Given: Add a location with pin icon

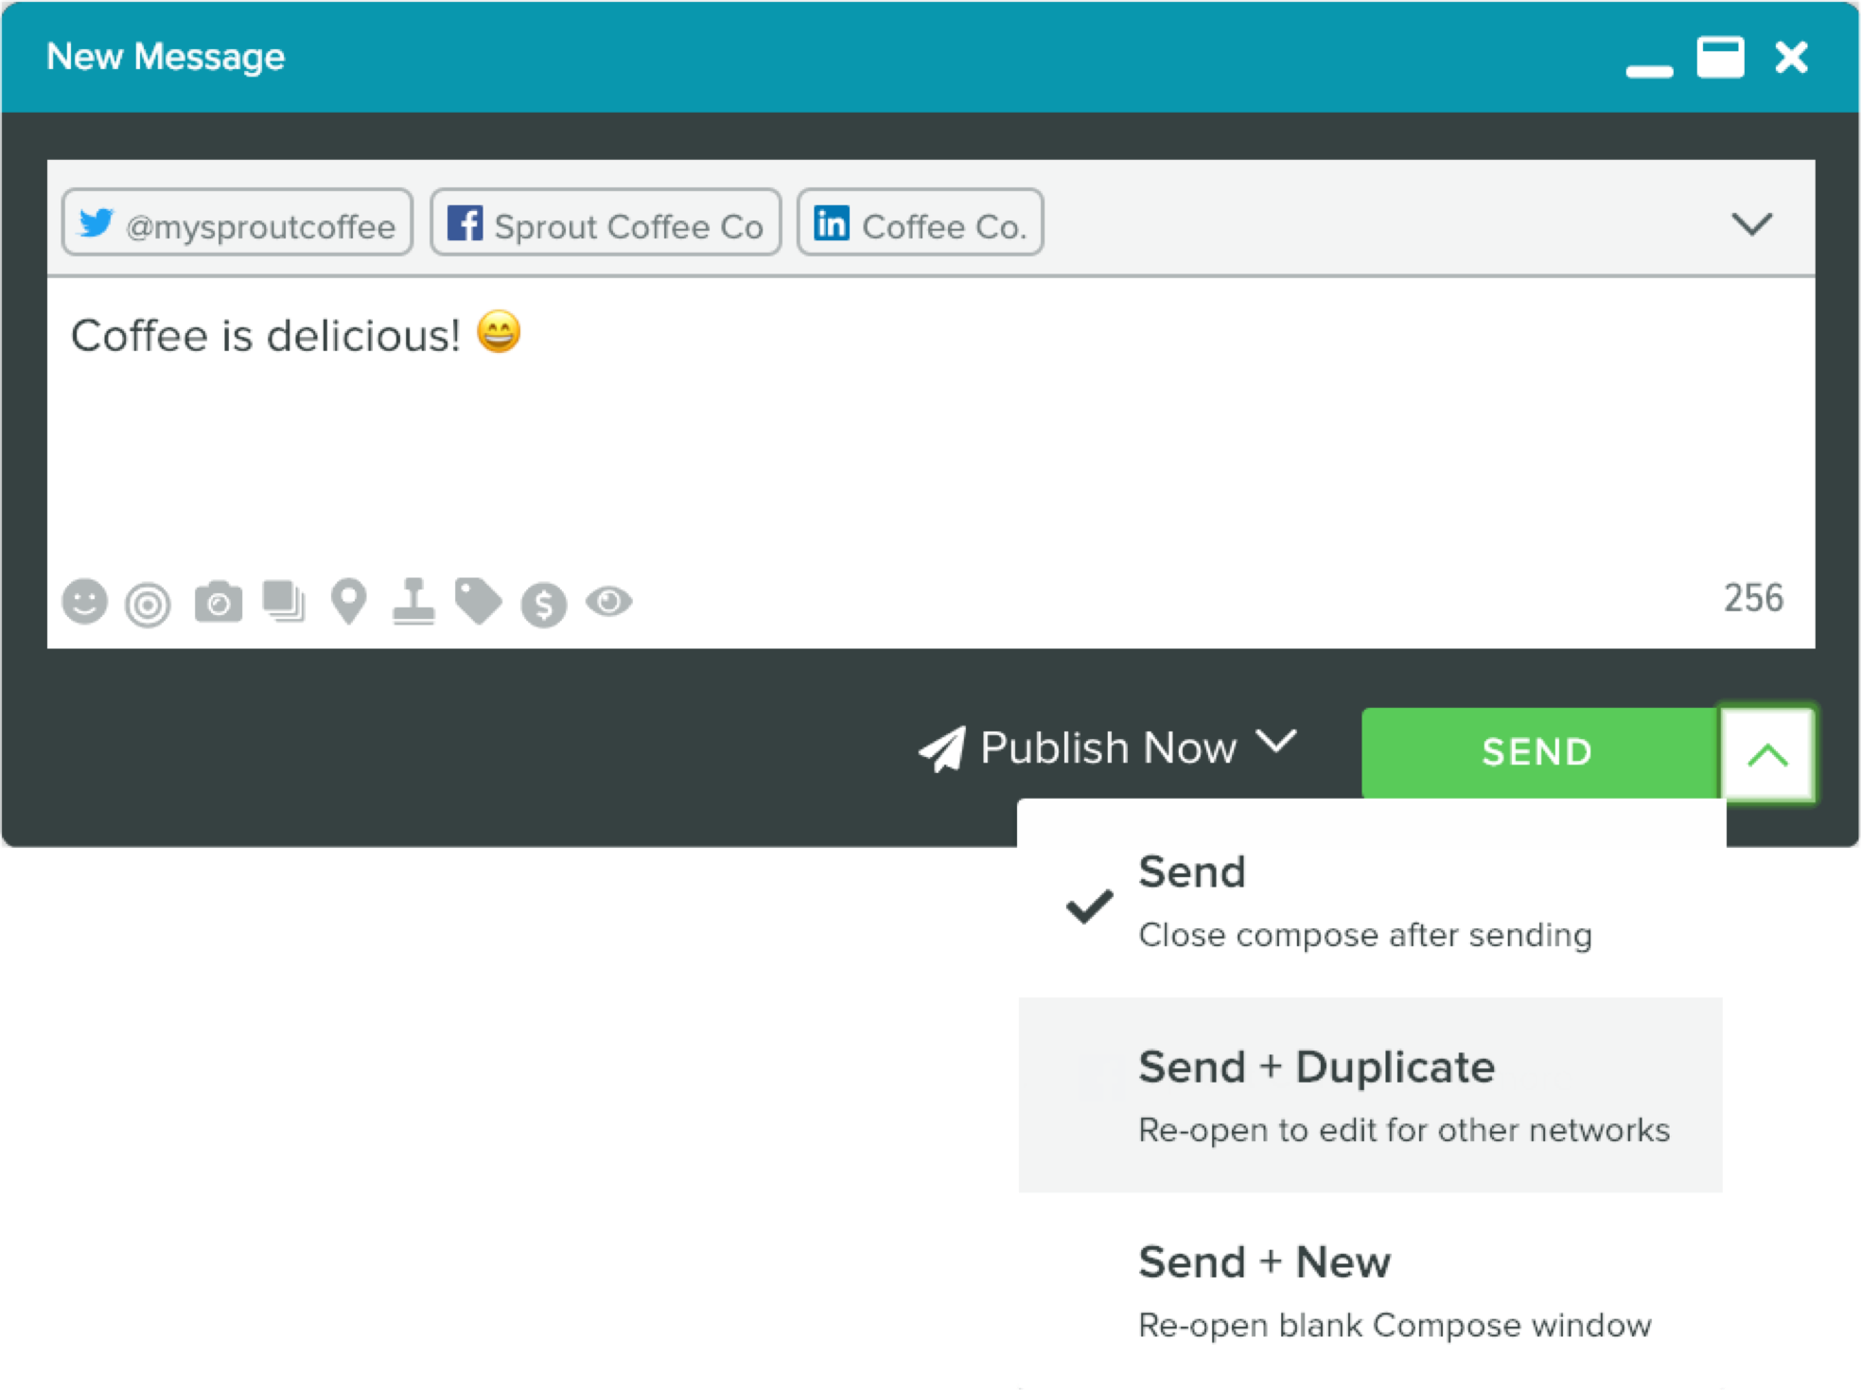Looking at the screenshot, I should point(348,601).
